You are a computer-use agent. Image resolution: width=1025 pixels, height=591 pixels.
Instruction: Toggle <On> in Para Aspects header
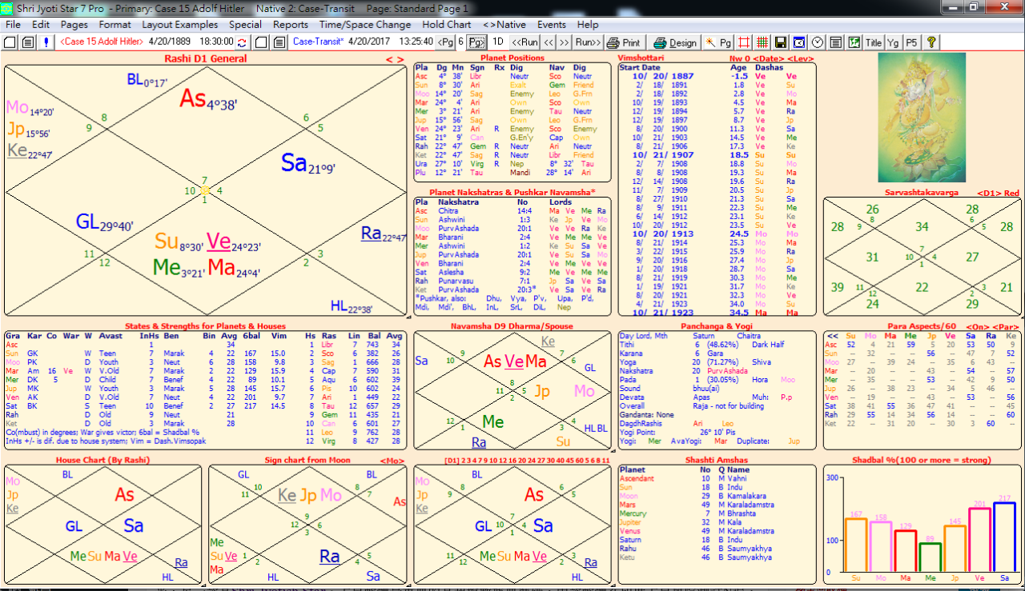(979, 327)
